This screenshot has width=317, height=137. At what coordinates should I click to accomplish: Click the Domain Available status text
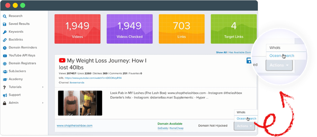pyautogui.click(x=170, y=124)
